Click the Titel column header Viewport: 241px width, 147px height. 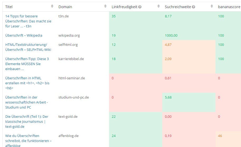click(x=9, y=7)
